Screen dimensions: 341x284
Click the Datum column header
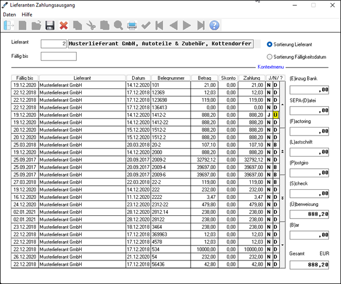[139, 78]
